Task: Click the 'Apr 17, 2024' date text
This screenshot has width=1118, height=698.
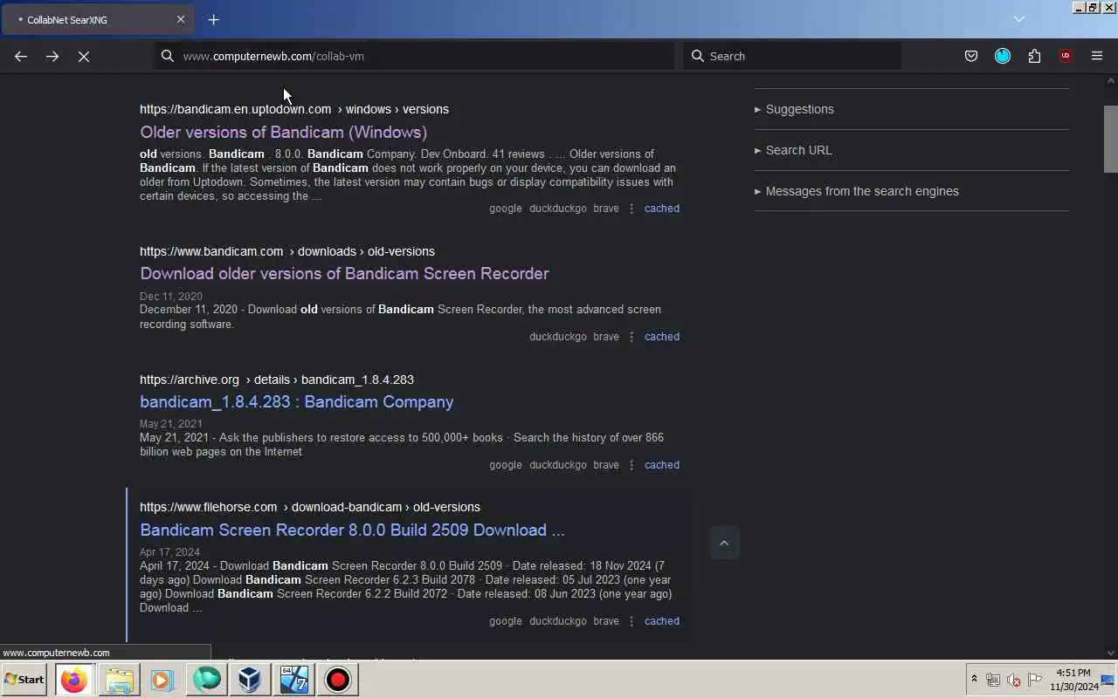Action: point(169,552)
